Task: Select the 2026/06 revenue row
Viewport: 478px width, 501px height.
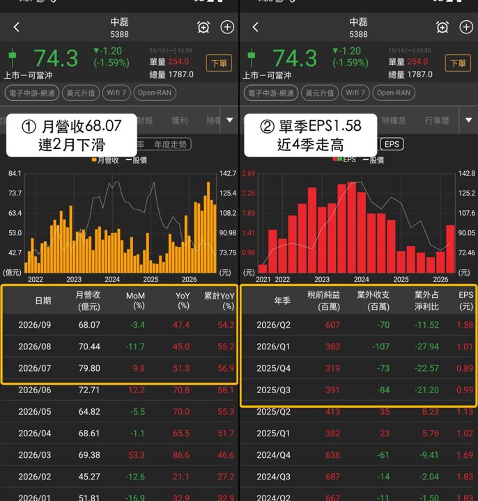Action: (x=119, y=390)
